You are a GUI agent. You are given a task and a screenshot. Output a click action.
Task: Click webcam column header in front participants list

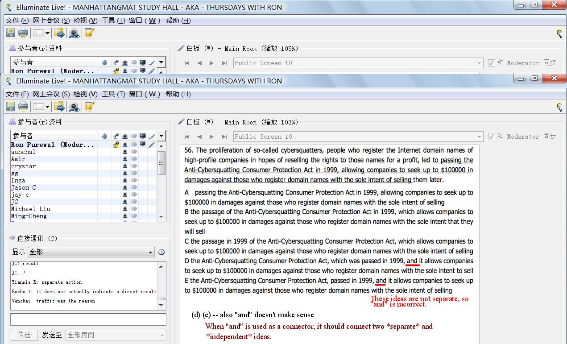point(125,136)
